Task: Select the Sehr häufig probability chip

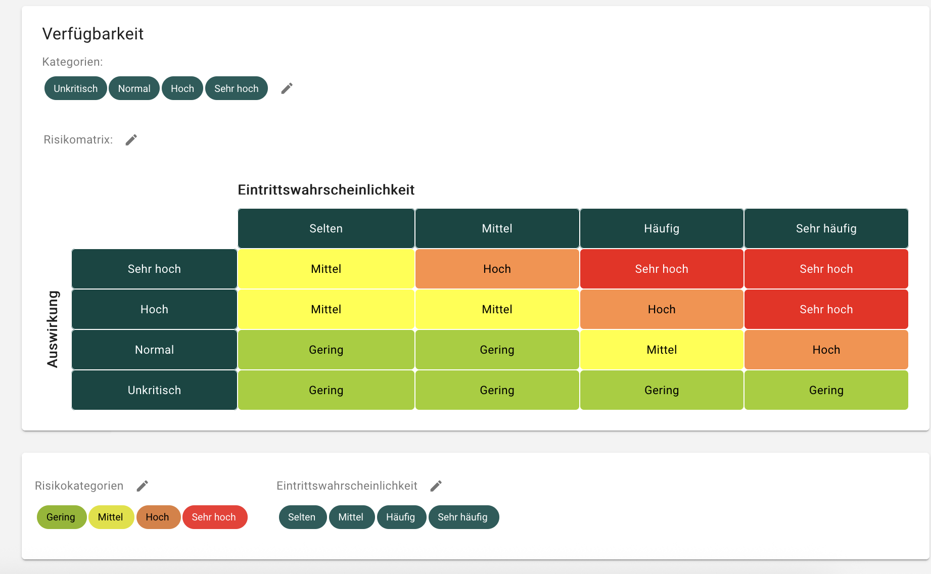Action: tap(463, 517)
